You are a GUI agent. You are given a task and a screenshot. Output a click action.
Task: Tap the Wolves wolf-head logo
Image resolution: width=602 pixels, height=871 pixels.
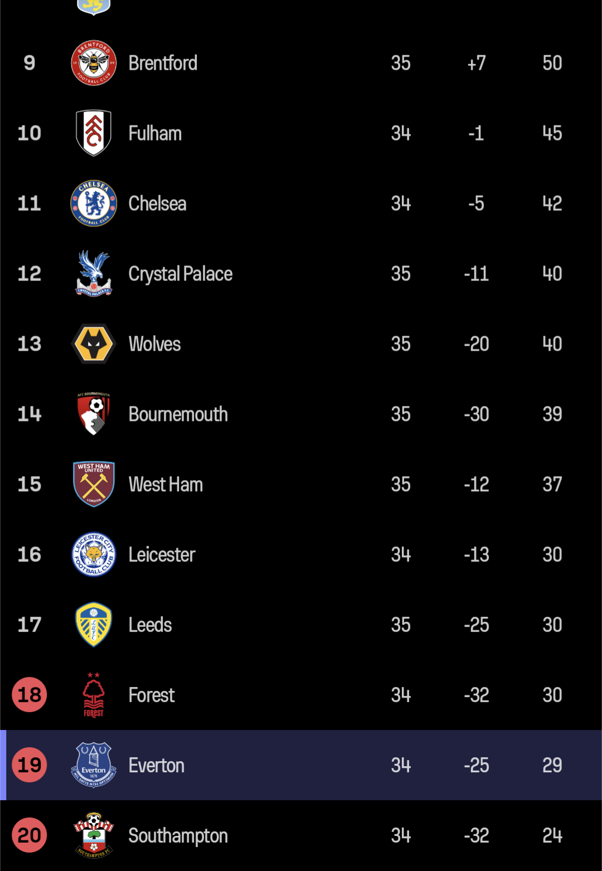(94, 344)
